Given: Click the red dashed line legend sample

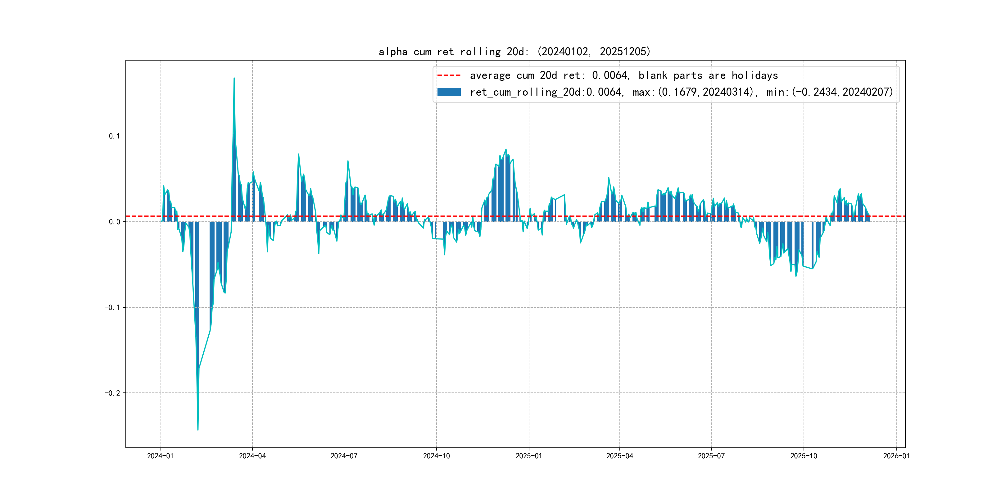Looking at the screenshot, I should pyautogui.click(x=449, y=75).
